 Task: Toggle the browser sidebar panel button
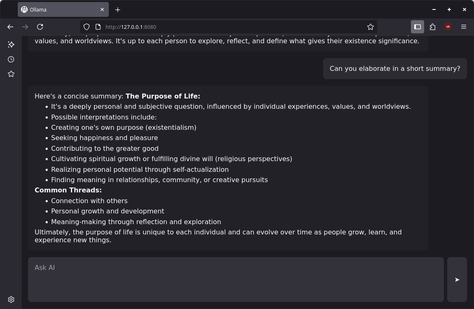tap(418, 27)
